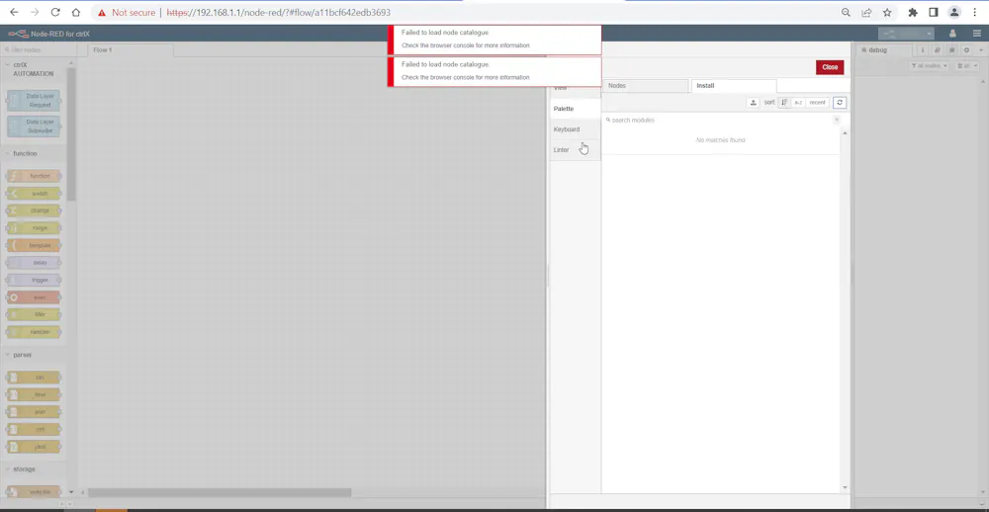Screen dimensions: 989x512
Task: Reload the page with the refresh icon
Action: point(55,12)
